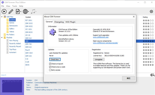Viewport: 155px width, 95px height.
Task: Select Plus/4 in the system list
Action: [27, 50]
